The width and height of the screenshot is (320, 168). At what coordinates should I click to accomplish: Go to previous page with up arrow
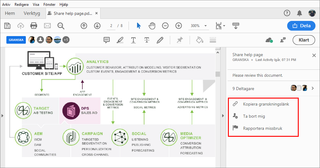84,26
